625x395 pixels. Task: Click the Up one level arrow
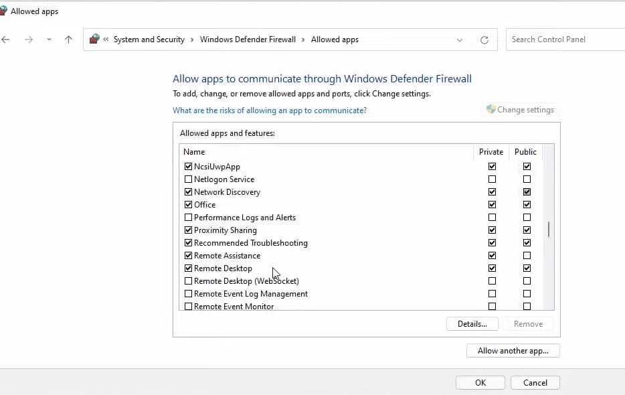(x=68, y=39)
